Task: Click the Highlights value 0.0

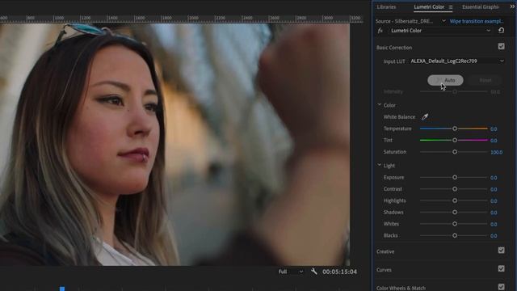Action: click(494, 201)
